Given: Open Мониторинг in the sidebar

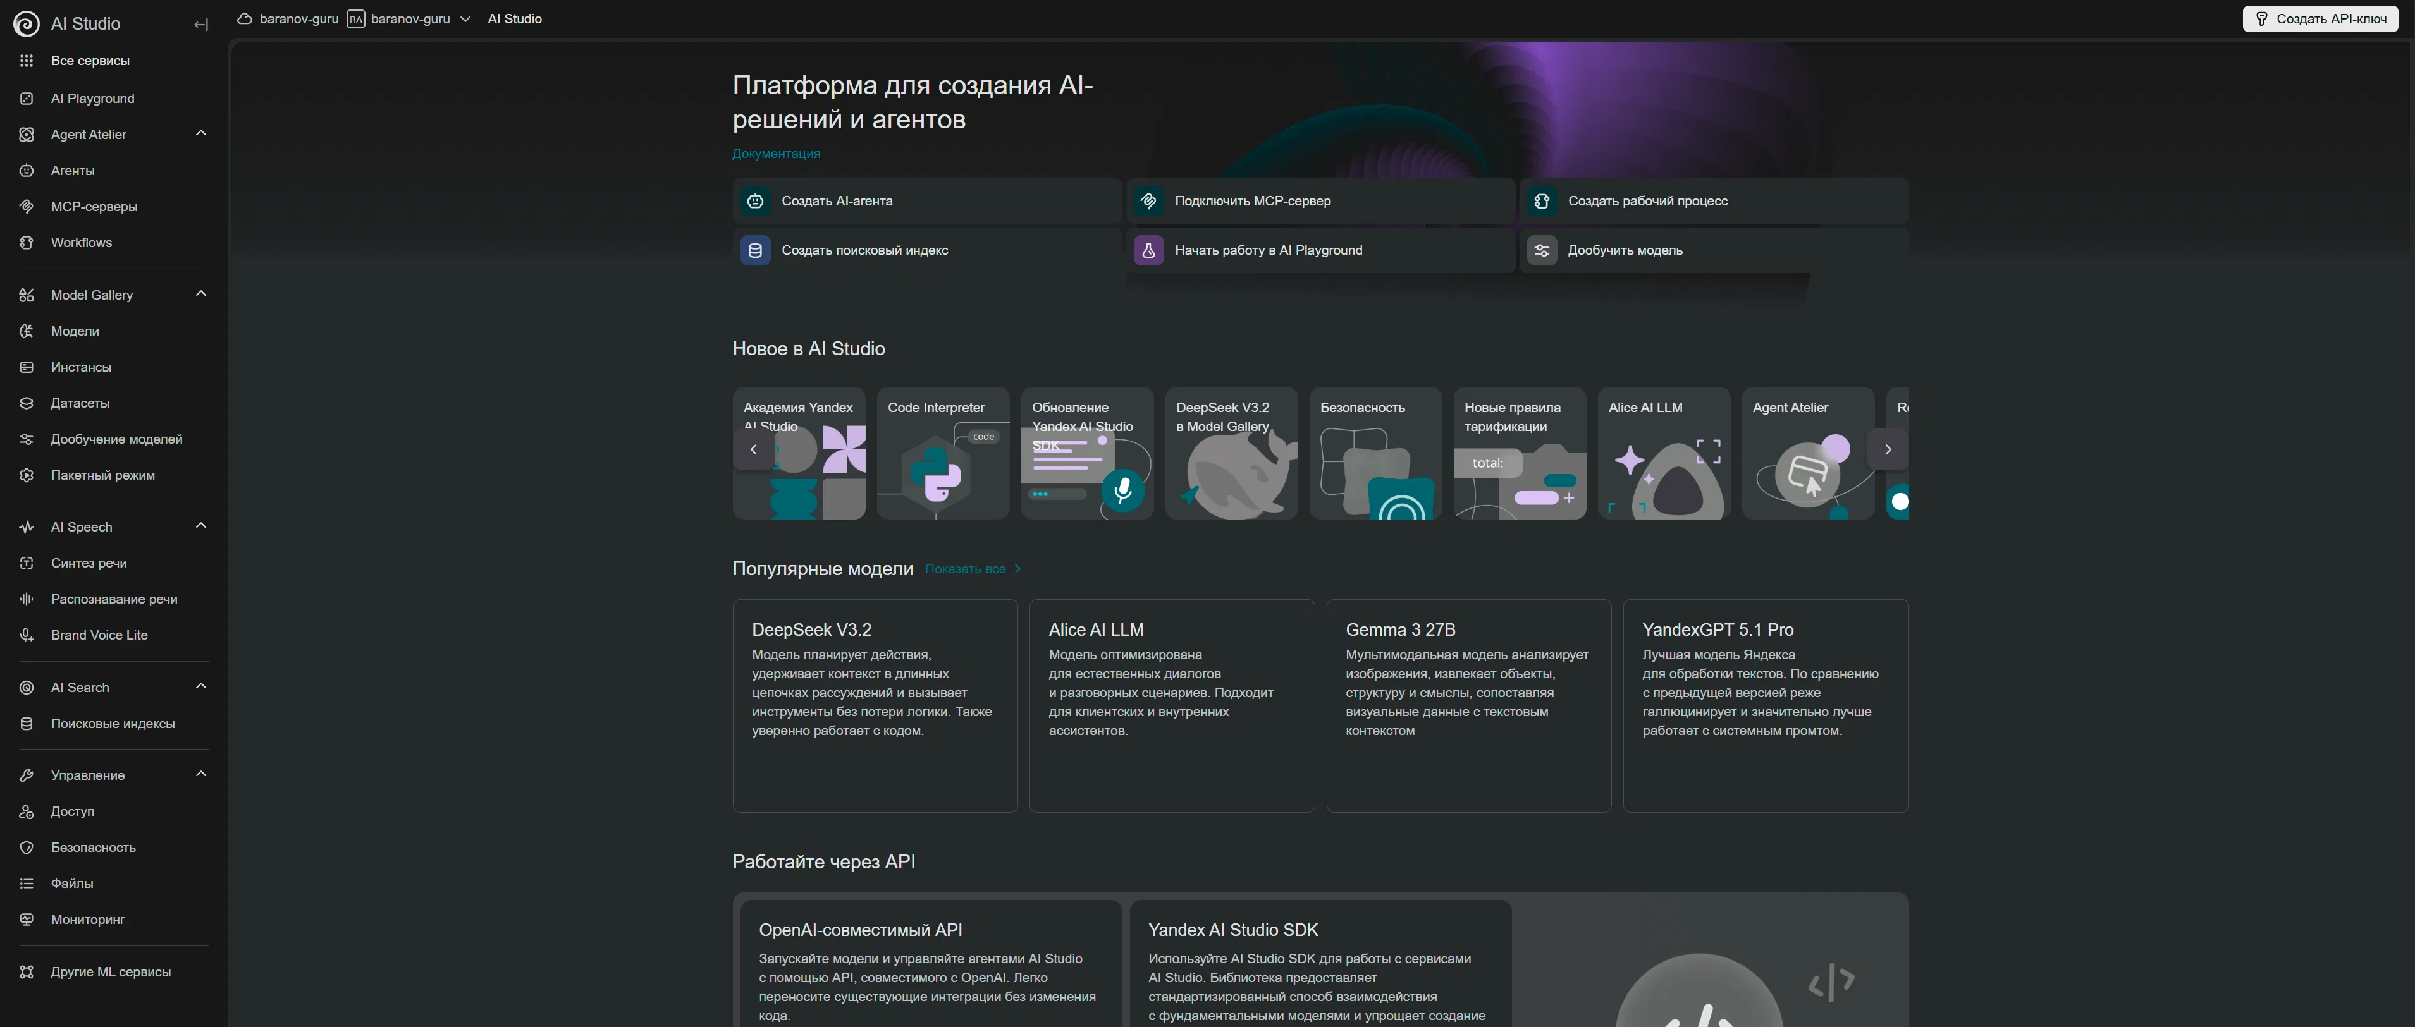Looking at the screenshot, I should [113, 919].
